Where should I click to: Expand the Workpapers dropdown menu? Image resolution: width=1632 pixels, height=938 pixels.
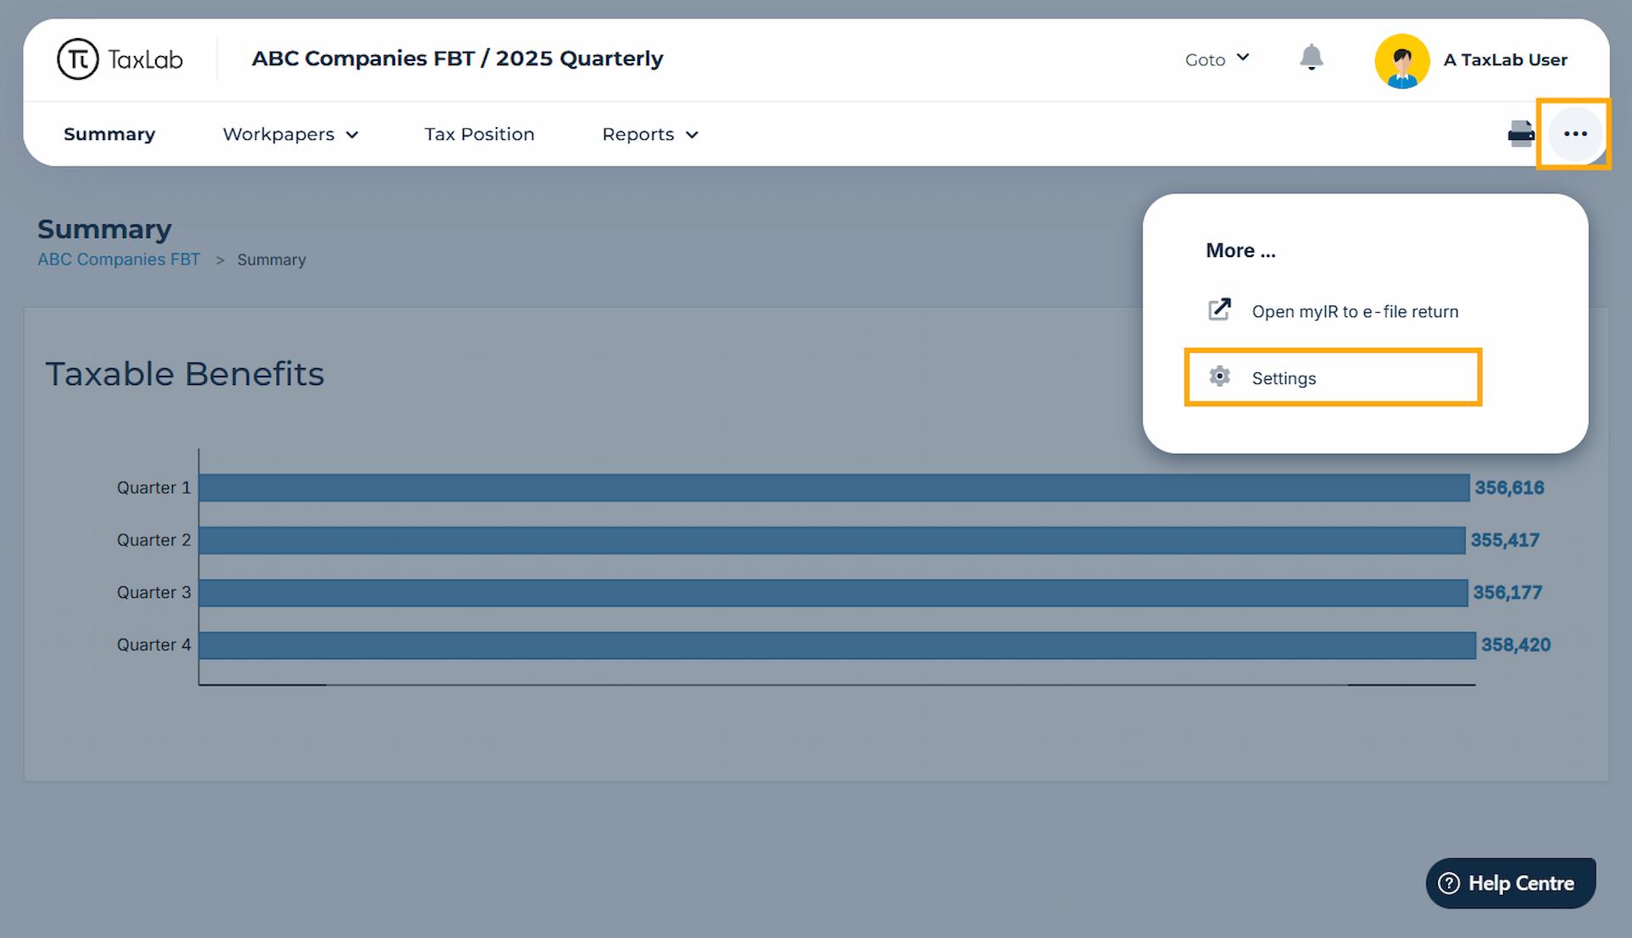[x=290, y=135]
